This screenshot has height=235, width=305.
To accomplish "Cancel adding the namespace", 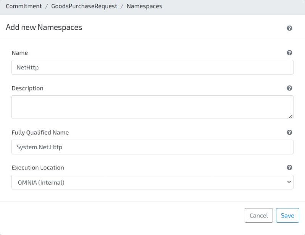I will point(259,216).
